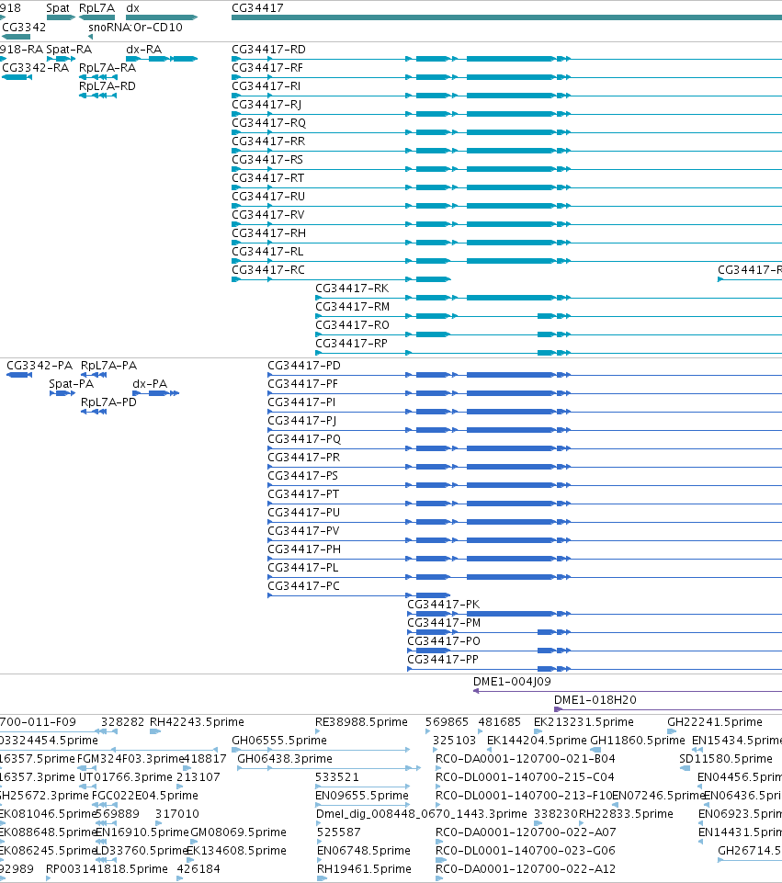
Task: Select transcript CG34417-RD label
Action: pyautogui.click(x=268, y=50)
